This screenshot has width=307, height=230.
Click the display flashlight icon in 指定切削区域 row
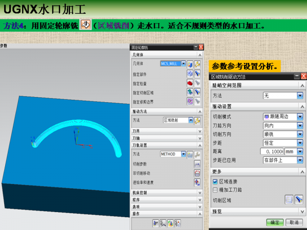click(197, 92)
